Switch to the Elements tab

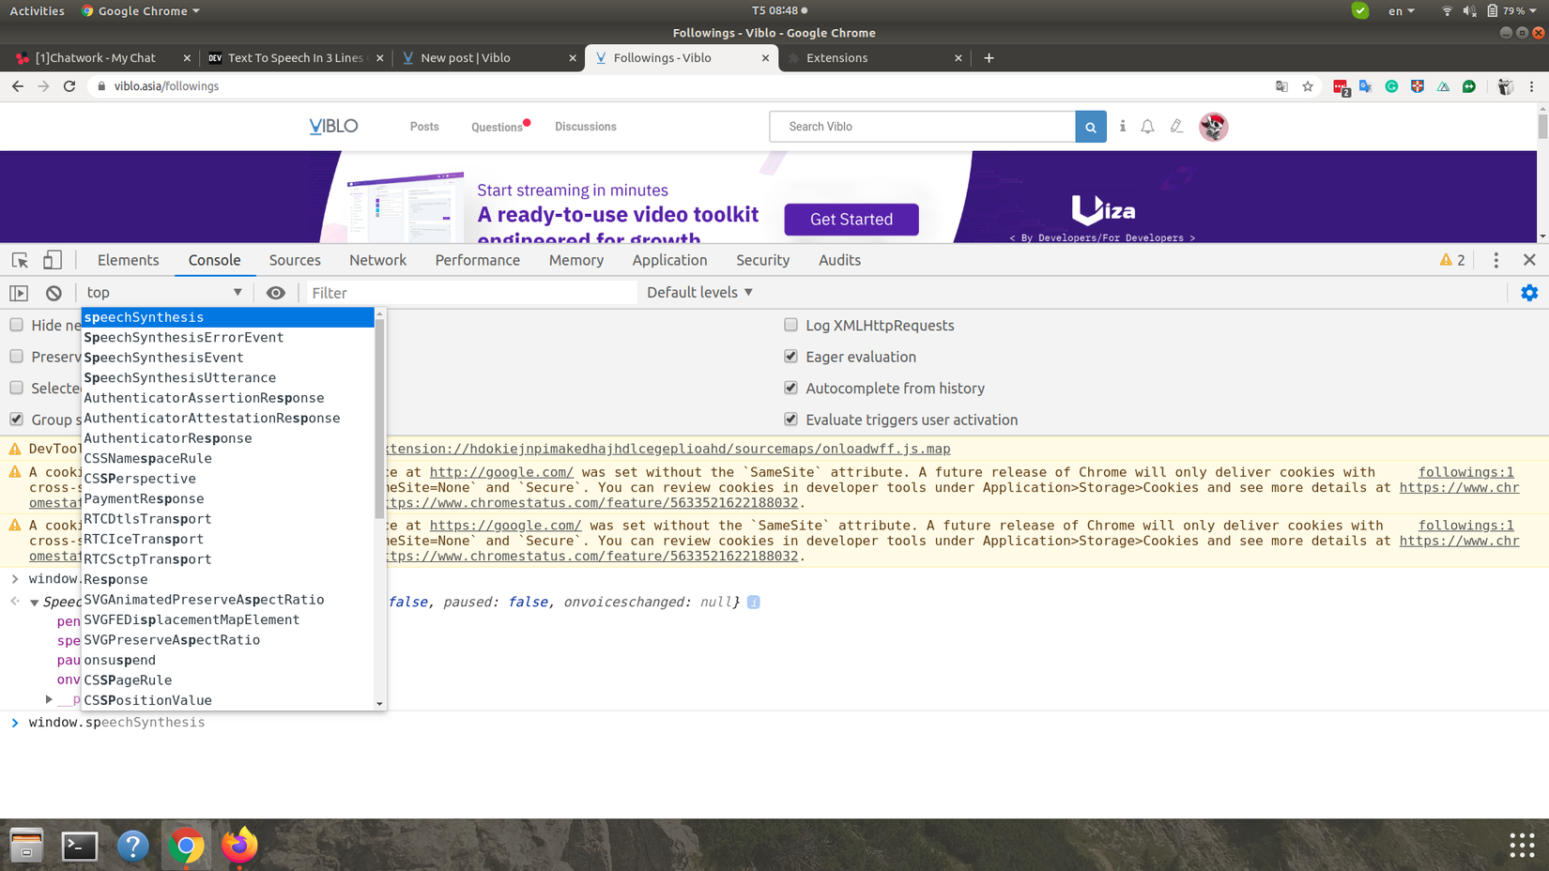[128, 260]
